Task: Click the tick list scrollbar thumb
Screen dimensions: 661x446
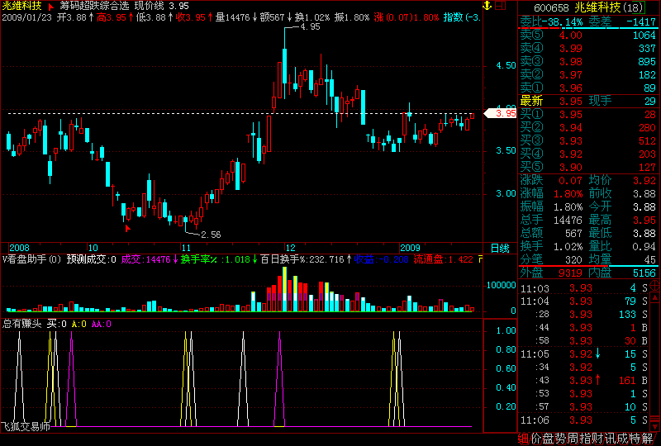Action: 655,419
